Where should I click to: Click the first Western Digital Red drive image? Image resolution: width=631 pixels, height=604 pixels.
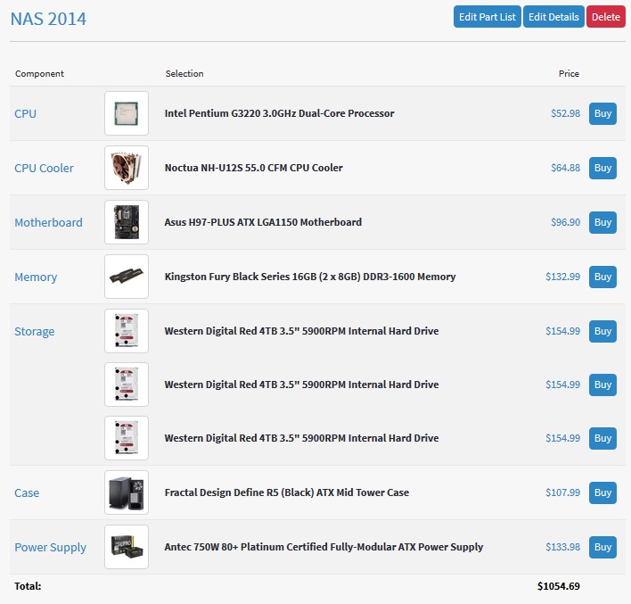point(126,331)
